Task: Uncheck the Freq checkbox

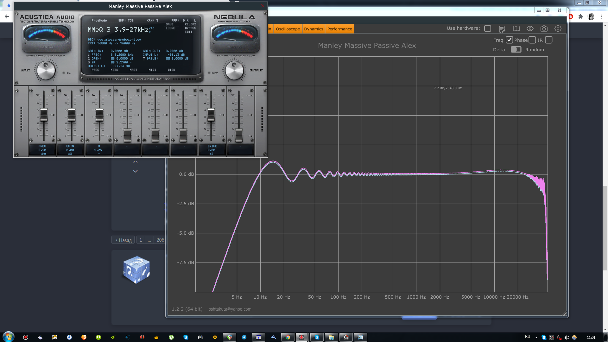Action: [x=509, y=40]
